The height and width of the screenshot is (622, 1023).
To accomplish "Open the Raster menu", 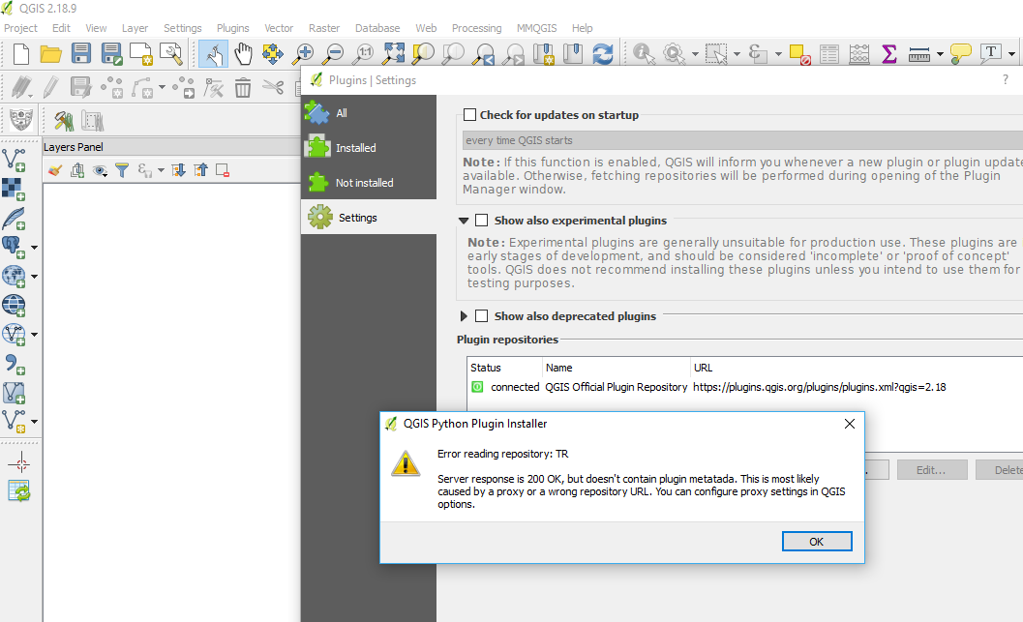I will point(324,28).
